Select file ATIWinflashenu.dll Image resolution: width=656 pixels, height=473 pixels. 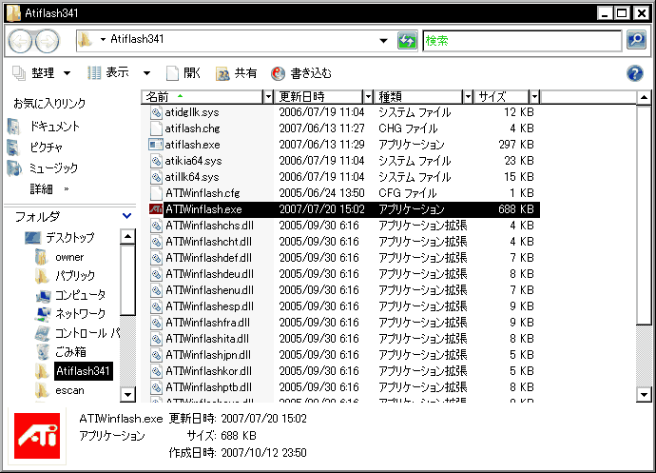tap(209, 290)
